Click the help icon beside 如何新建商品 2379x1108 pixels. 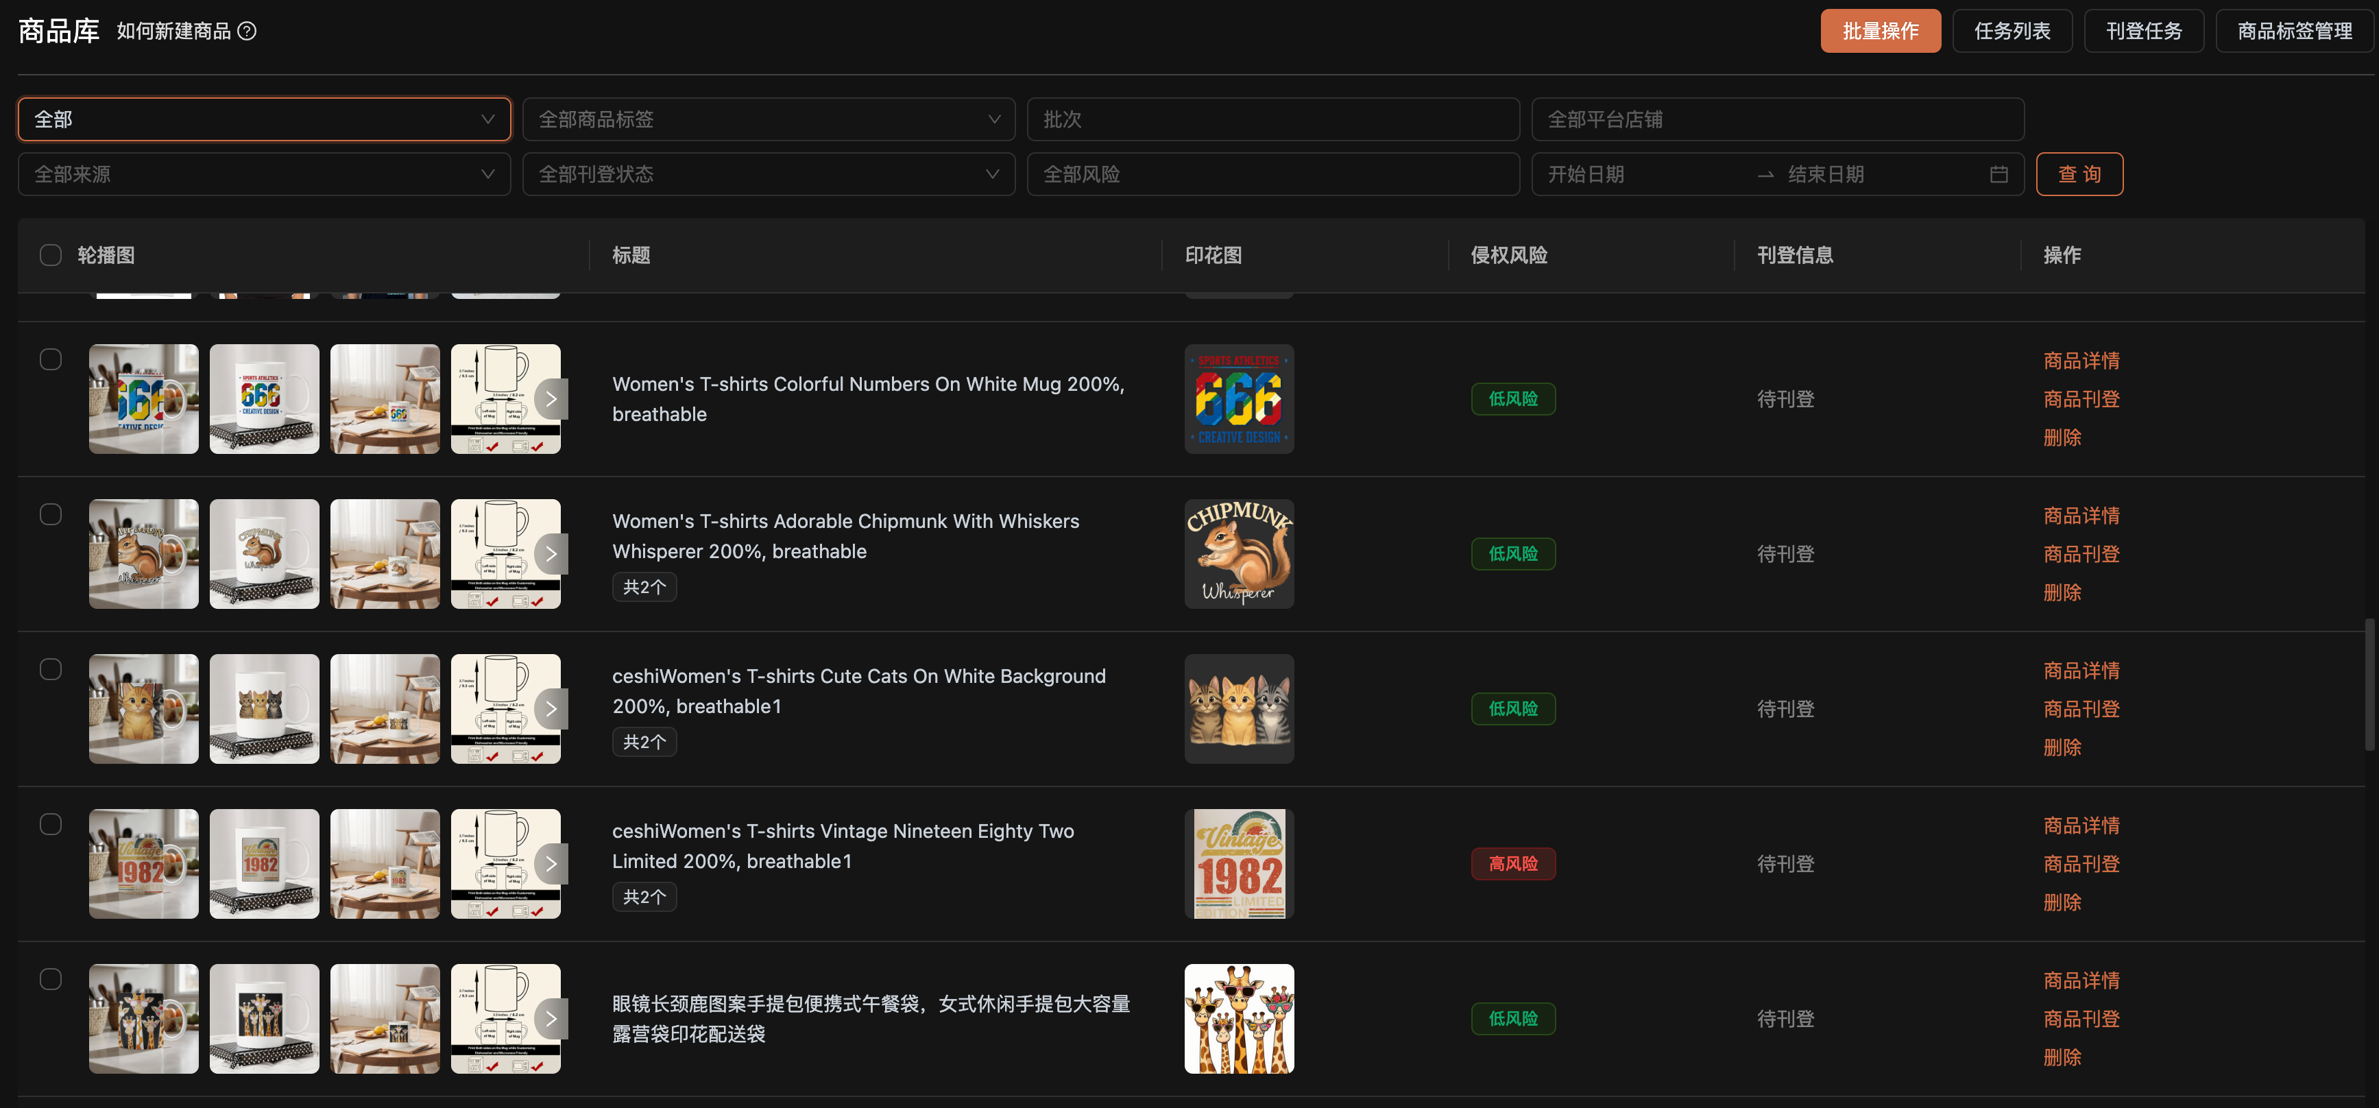247,32
